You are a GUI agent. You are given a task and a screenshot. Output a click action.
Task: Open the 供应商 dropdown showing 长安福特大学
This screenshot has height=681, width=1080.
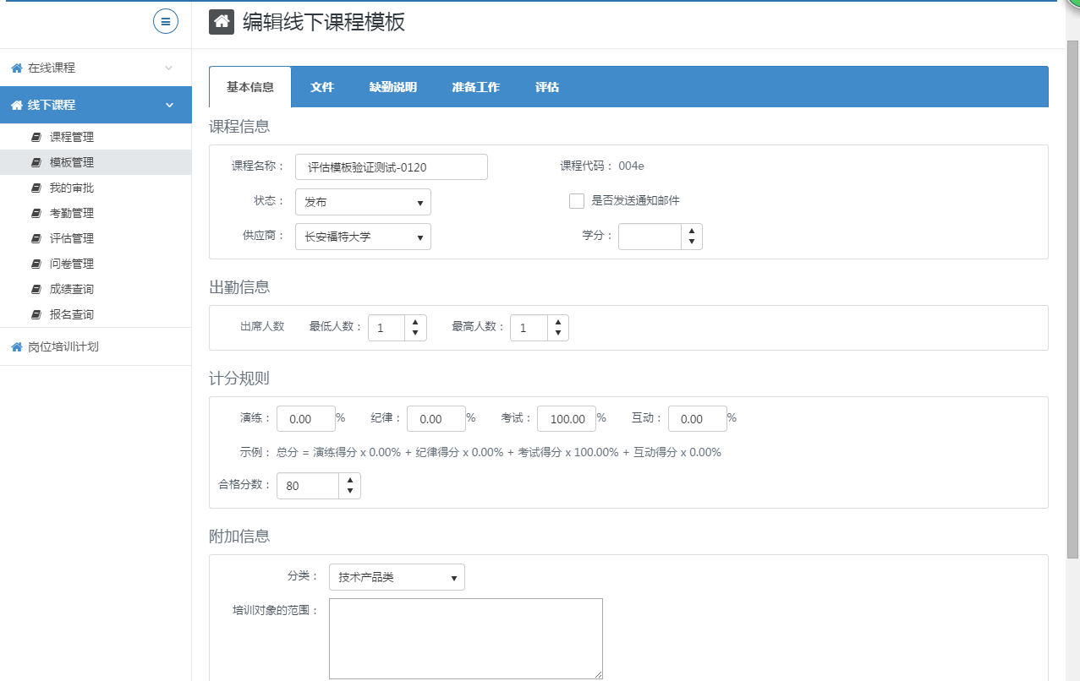click(363, 237)
